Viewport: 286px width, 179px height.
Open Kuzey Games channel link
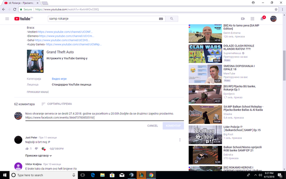click(74, 44)
